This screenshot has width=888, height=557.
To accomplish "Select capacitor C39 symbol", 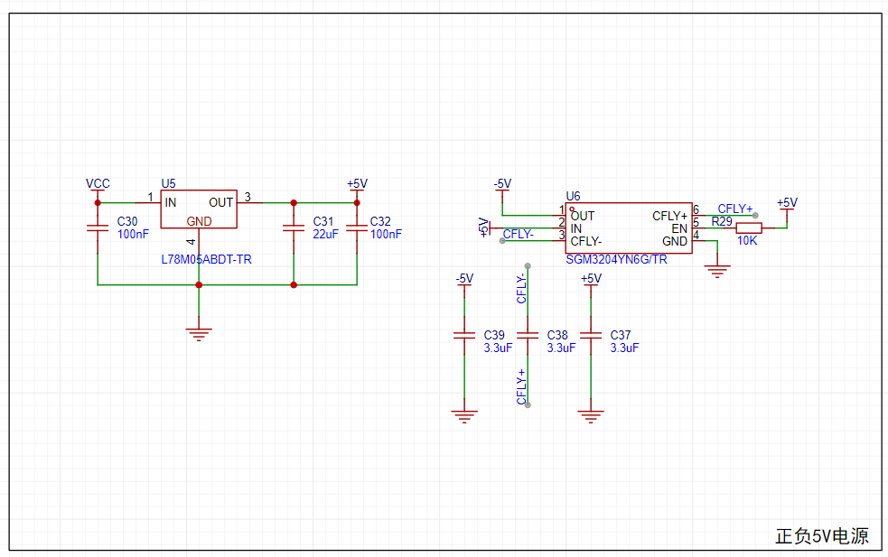I will click(464, 335).
